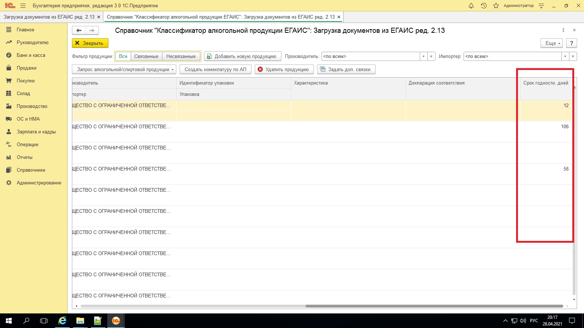Click Декларация соответствия column header

click(463, 89)
